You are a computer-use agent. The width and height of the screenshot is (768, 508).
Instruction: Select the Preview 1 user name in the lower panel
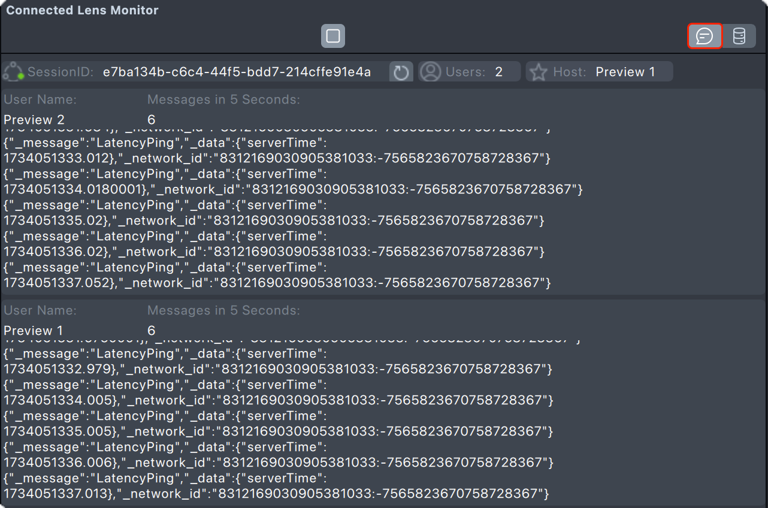point(34,331)
